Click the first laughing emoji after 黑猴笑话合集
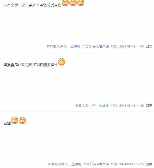 (x=65, y=3)
